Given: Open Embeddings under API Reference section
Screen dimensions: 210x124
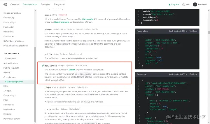Looking at the screenshot, I should coord(10,95).
